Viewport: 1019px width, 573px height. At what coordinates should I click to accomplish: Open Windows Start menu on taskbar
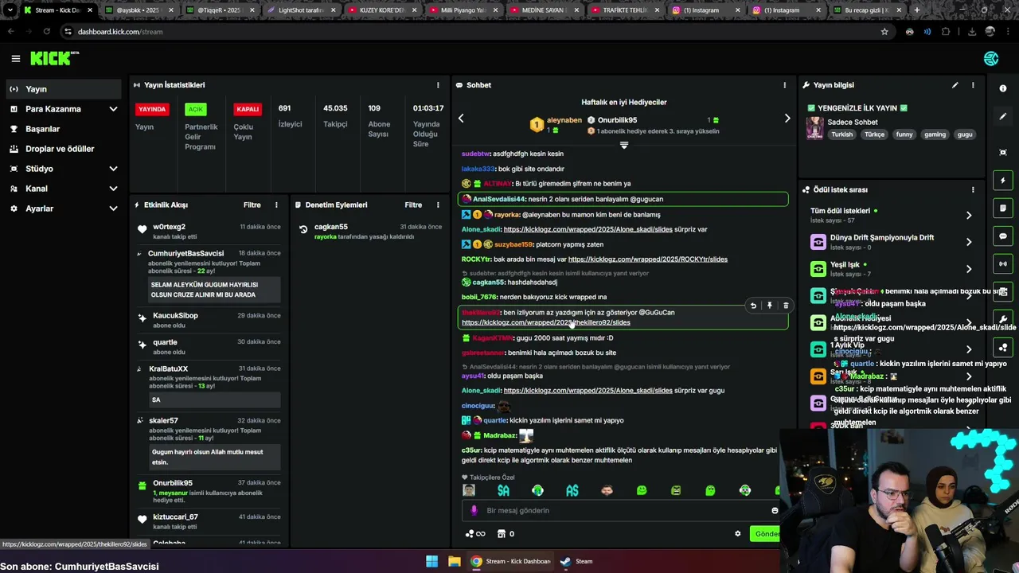click(x=431, y=561)
